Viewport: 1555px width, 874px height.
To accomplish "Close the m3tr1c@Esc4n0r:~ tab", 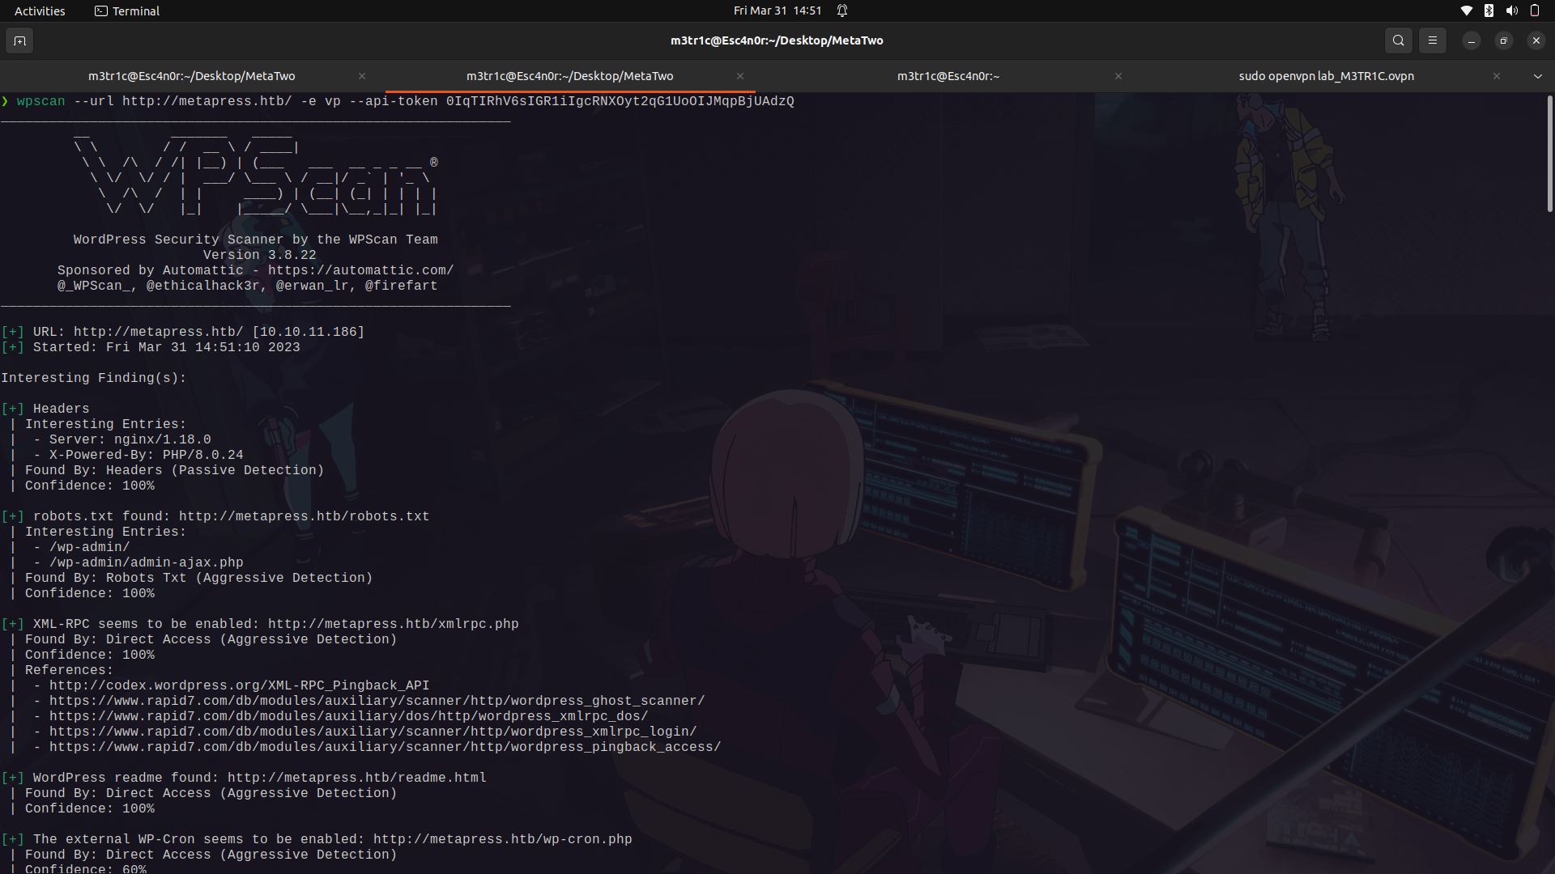I will (1118, 76).
